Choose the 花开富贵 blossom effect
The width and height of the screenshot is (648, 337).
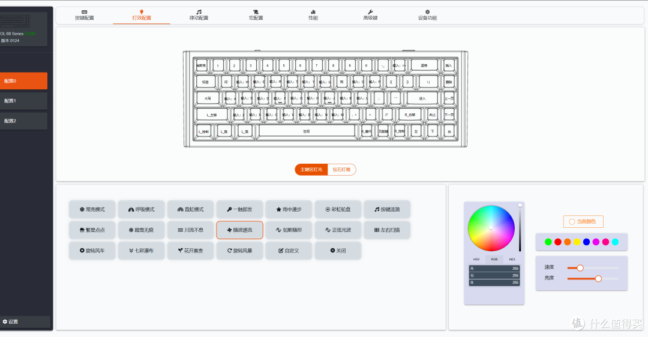coord(191,251)
